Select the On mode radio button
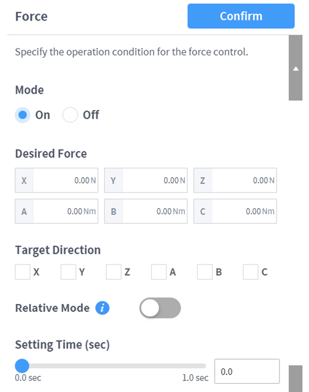Screen dimensions: 309x392 pyautogui.click(x=23, y=115)
